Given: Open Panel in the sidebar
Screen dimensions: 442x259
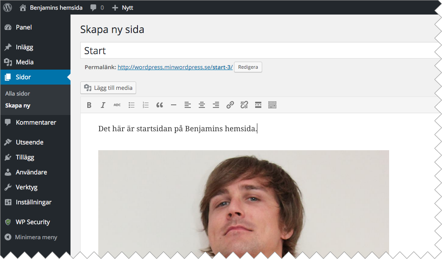Looking at the screenshot, I should coord(35,27).
